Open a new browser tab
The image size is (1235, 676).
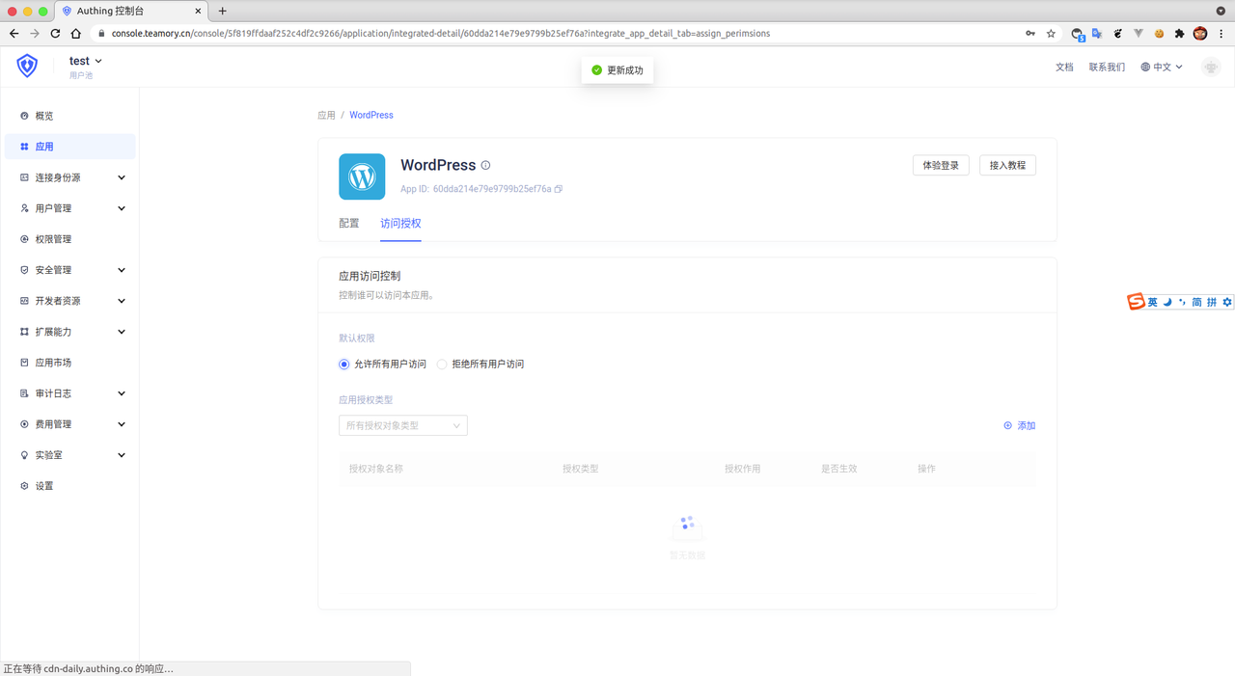tap(222, 11)
